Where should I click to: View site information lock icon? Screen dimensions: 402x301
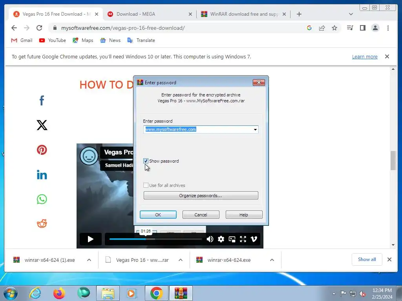pyautogui.click(x=55, y=28)
